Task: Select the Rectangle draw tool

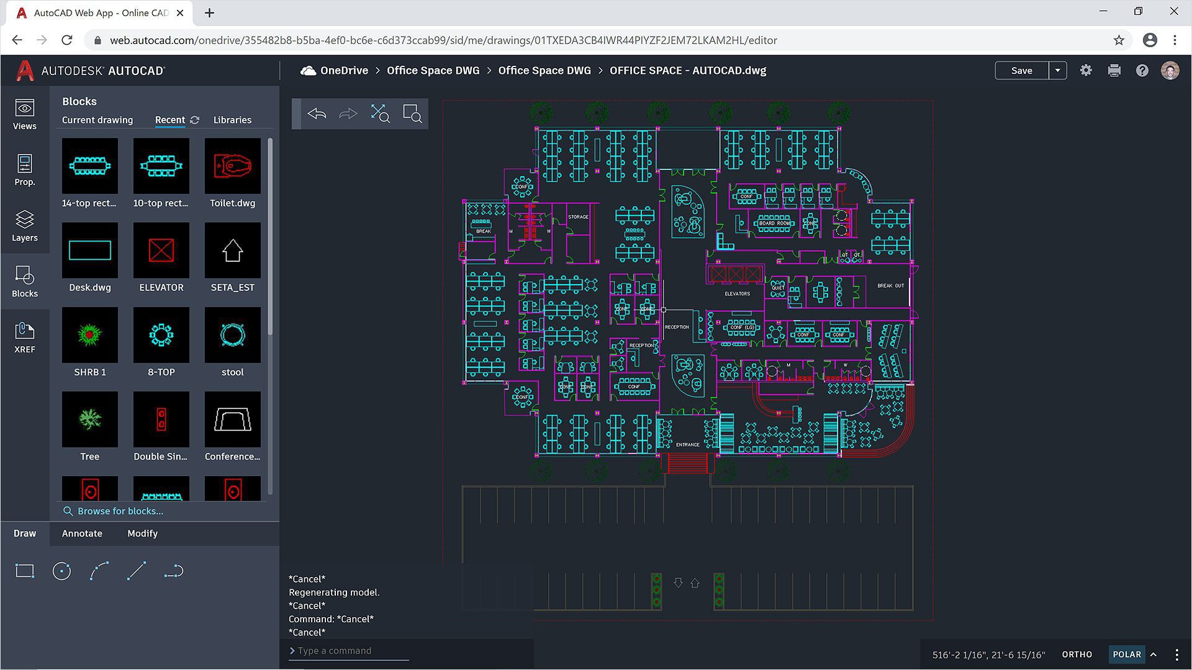Action: coord(24,570)
